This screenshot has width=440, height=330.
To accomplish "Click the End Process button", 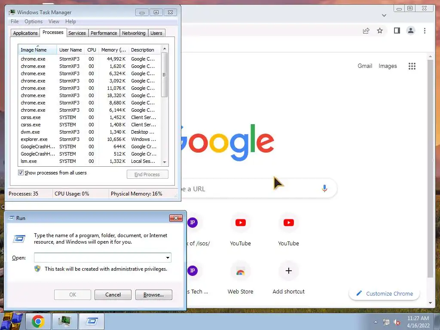I will (147, 174).
